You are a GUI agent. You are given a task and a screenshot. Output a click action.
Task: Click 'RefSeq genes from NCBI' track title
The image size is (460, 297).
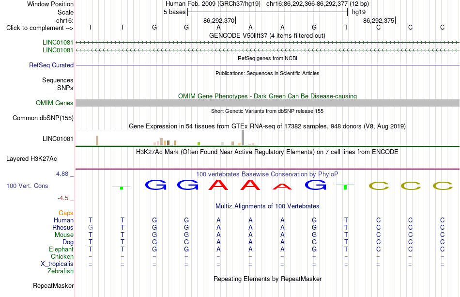[x=267, y=58]
